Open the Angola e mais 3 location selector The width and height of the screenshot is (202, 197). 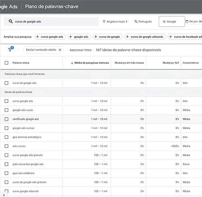115,21
